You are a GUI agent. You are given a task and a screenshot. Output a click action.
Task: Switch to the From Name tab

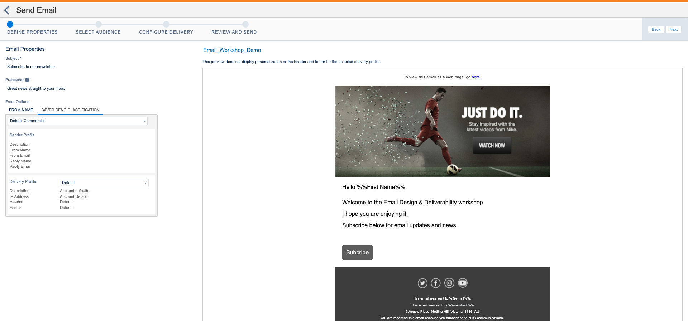[21, 110]
